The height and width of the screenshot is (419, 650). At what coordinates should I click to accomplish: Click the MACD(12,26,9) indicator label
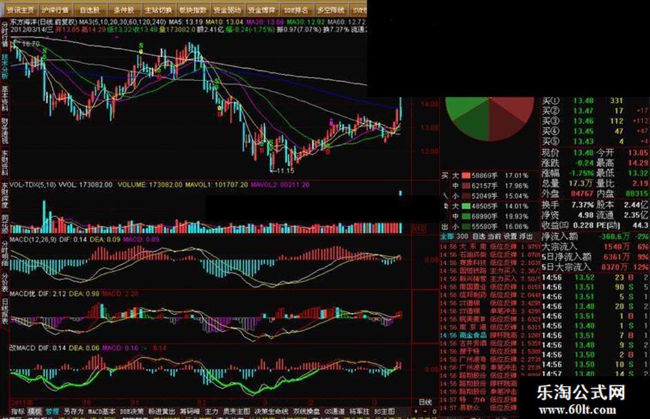pos(33,240)
